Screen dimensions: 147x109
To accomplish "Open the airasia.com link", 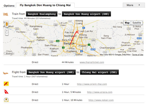I will (100, 92).
